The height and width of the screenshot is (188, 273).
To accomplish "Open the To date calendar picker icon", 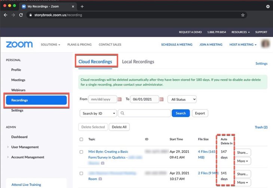I will point(162,100).
